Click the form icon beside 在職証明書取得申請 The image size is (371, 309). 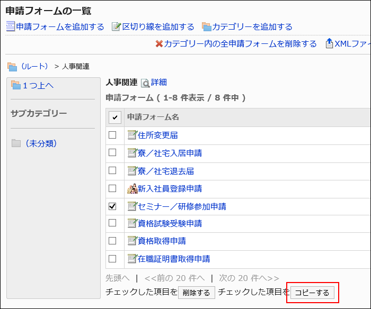coord(132,258)
